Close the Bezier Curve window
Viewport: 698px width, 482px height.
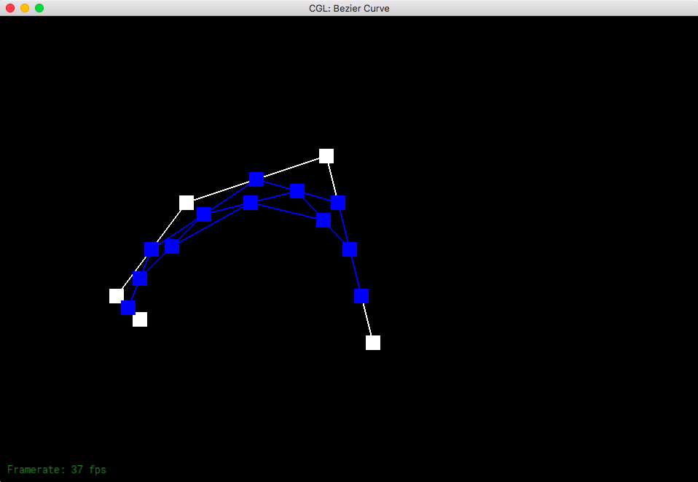[x=10, y=8]
